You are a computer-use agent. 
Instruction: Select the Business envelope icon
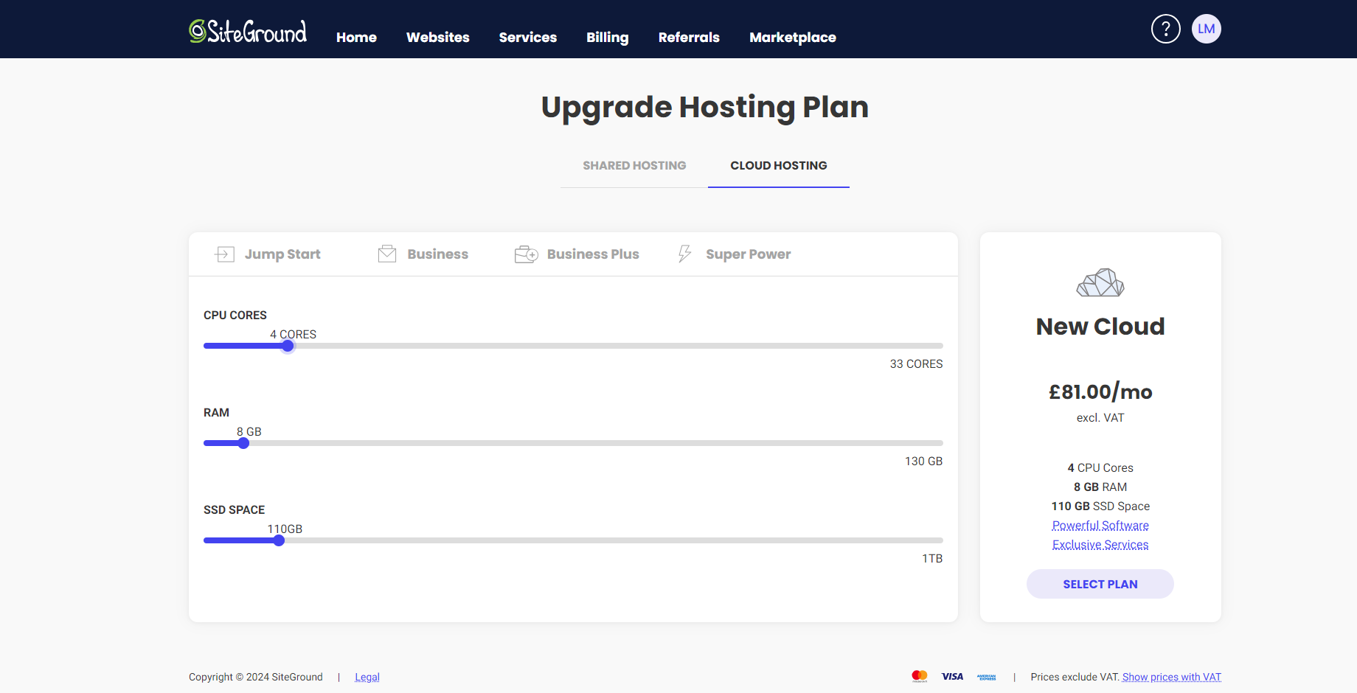(386, 254)
